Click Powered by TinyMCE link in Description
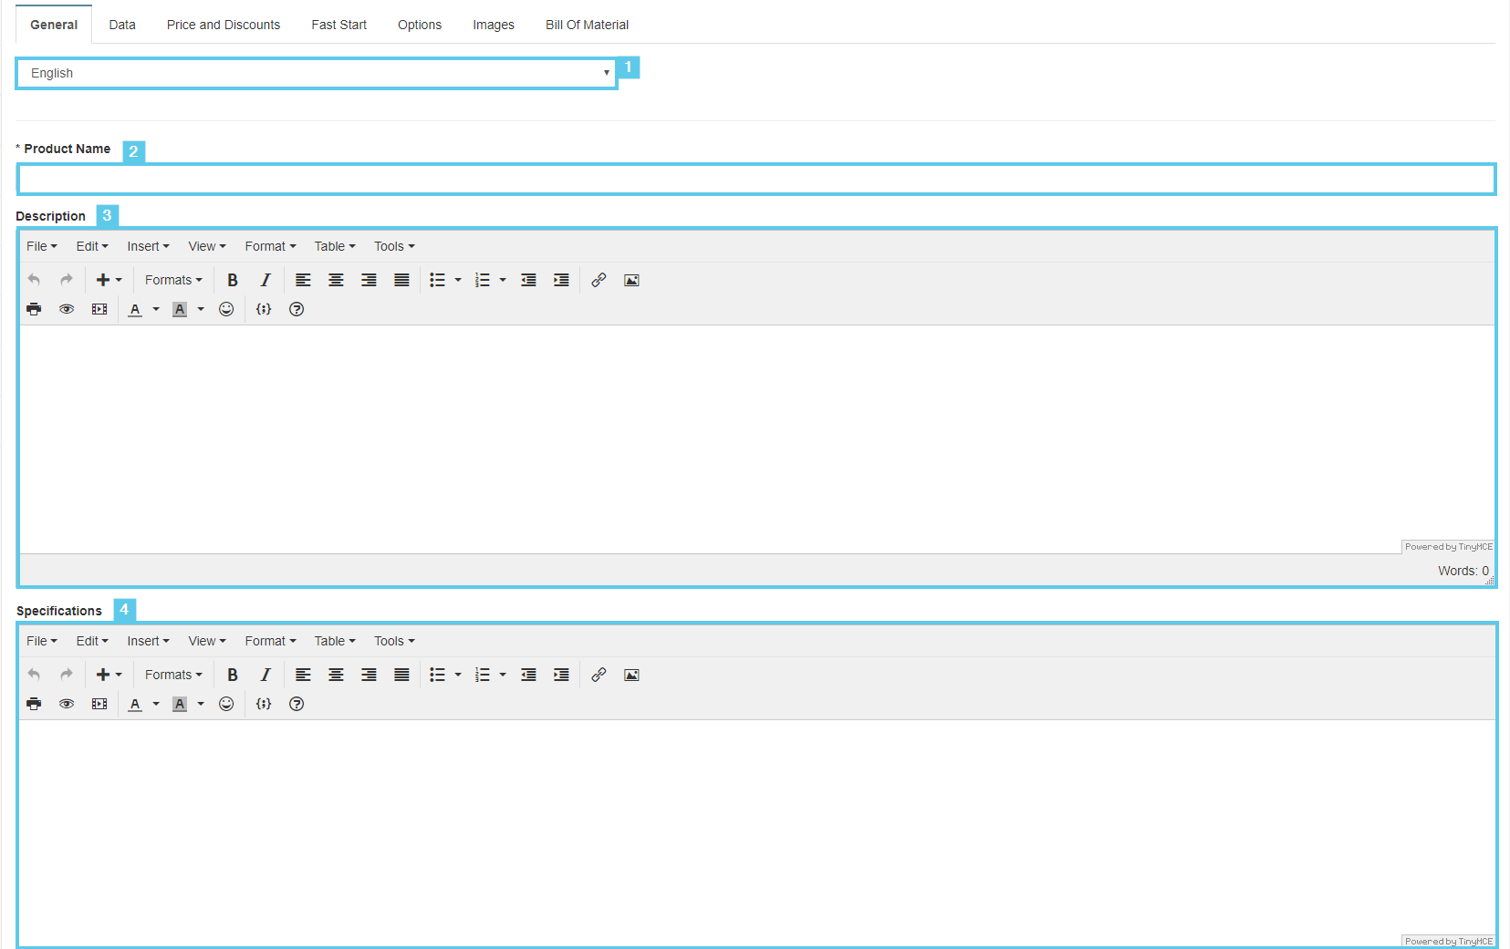The height and width of the screenshot is (949, 1510). pyautogui.click(x=1448, y=547)
